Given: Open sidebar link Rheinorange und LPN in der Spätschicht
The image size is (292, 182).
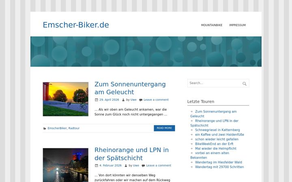Looking at the screenshot, I should point(215,123).
